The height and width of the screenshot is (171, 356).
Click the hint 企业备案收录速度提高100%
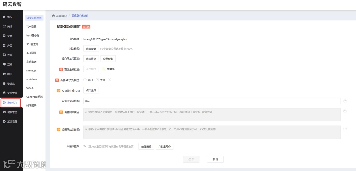pyautogui.click(x=117, y=49)
